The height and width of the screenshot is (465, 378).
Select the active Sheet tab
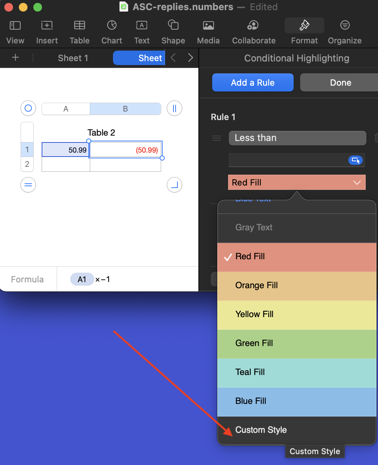pyautogui.click(x=139, y=58)
